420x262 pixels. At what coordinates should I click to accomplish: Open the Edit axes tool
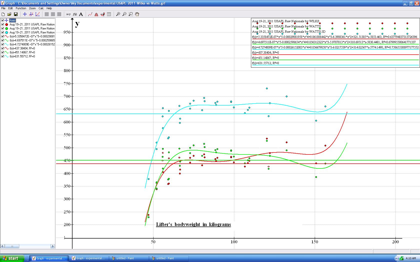click(25, 14)
